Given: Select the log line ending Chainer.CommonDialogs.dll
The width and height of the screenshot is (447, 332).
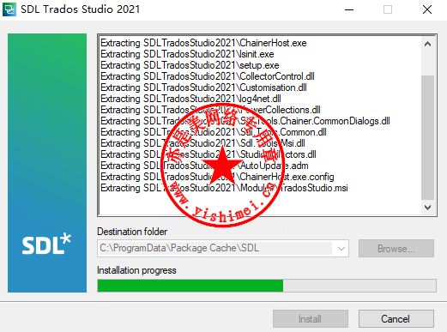Looking at the screenshot, I should pos(245,121).
